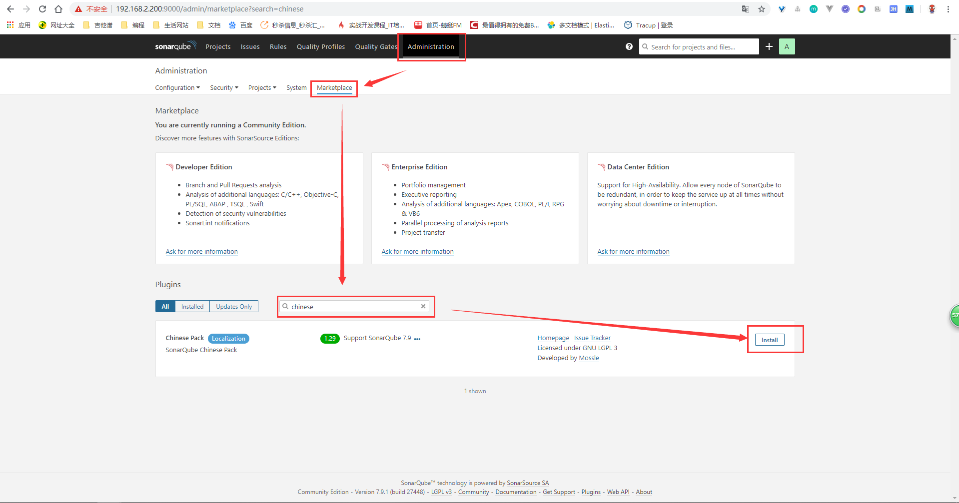Switch to the Marketplace admin tab
Image resolution: width=959 pixels, height=503 pixels.
coord(334,87)
